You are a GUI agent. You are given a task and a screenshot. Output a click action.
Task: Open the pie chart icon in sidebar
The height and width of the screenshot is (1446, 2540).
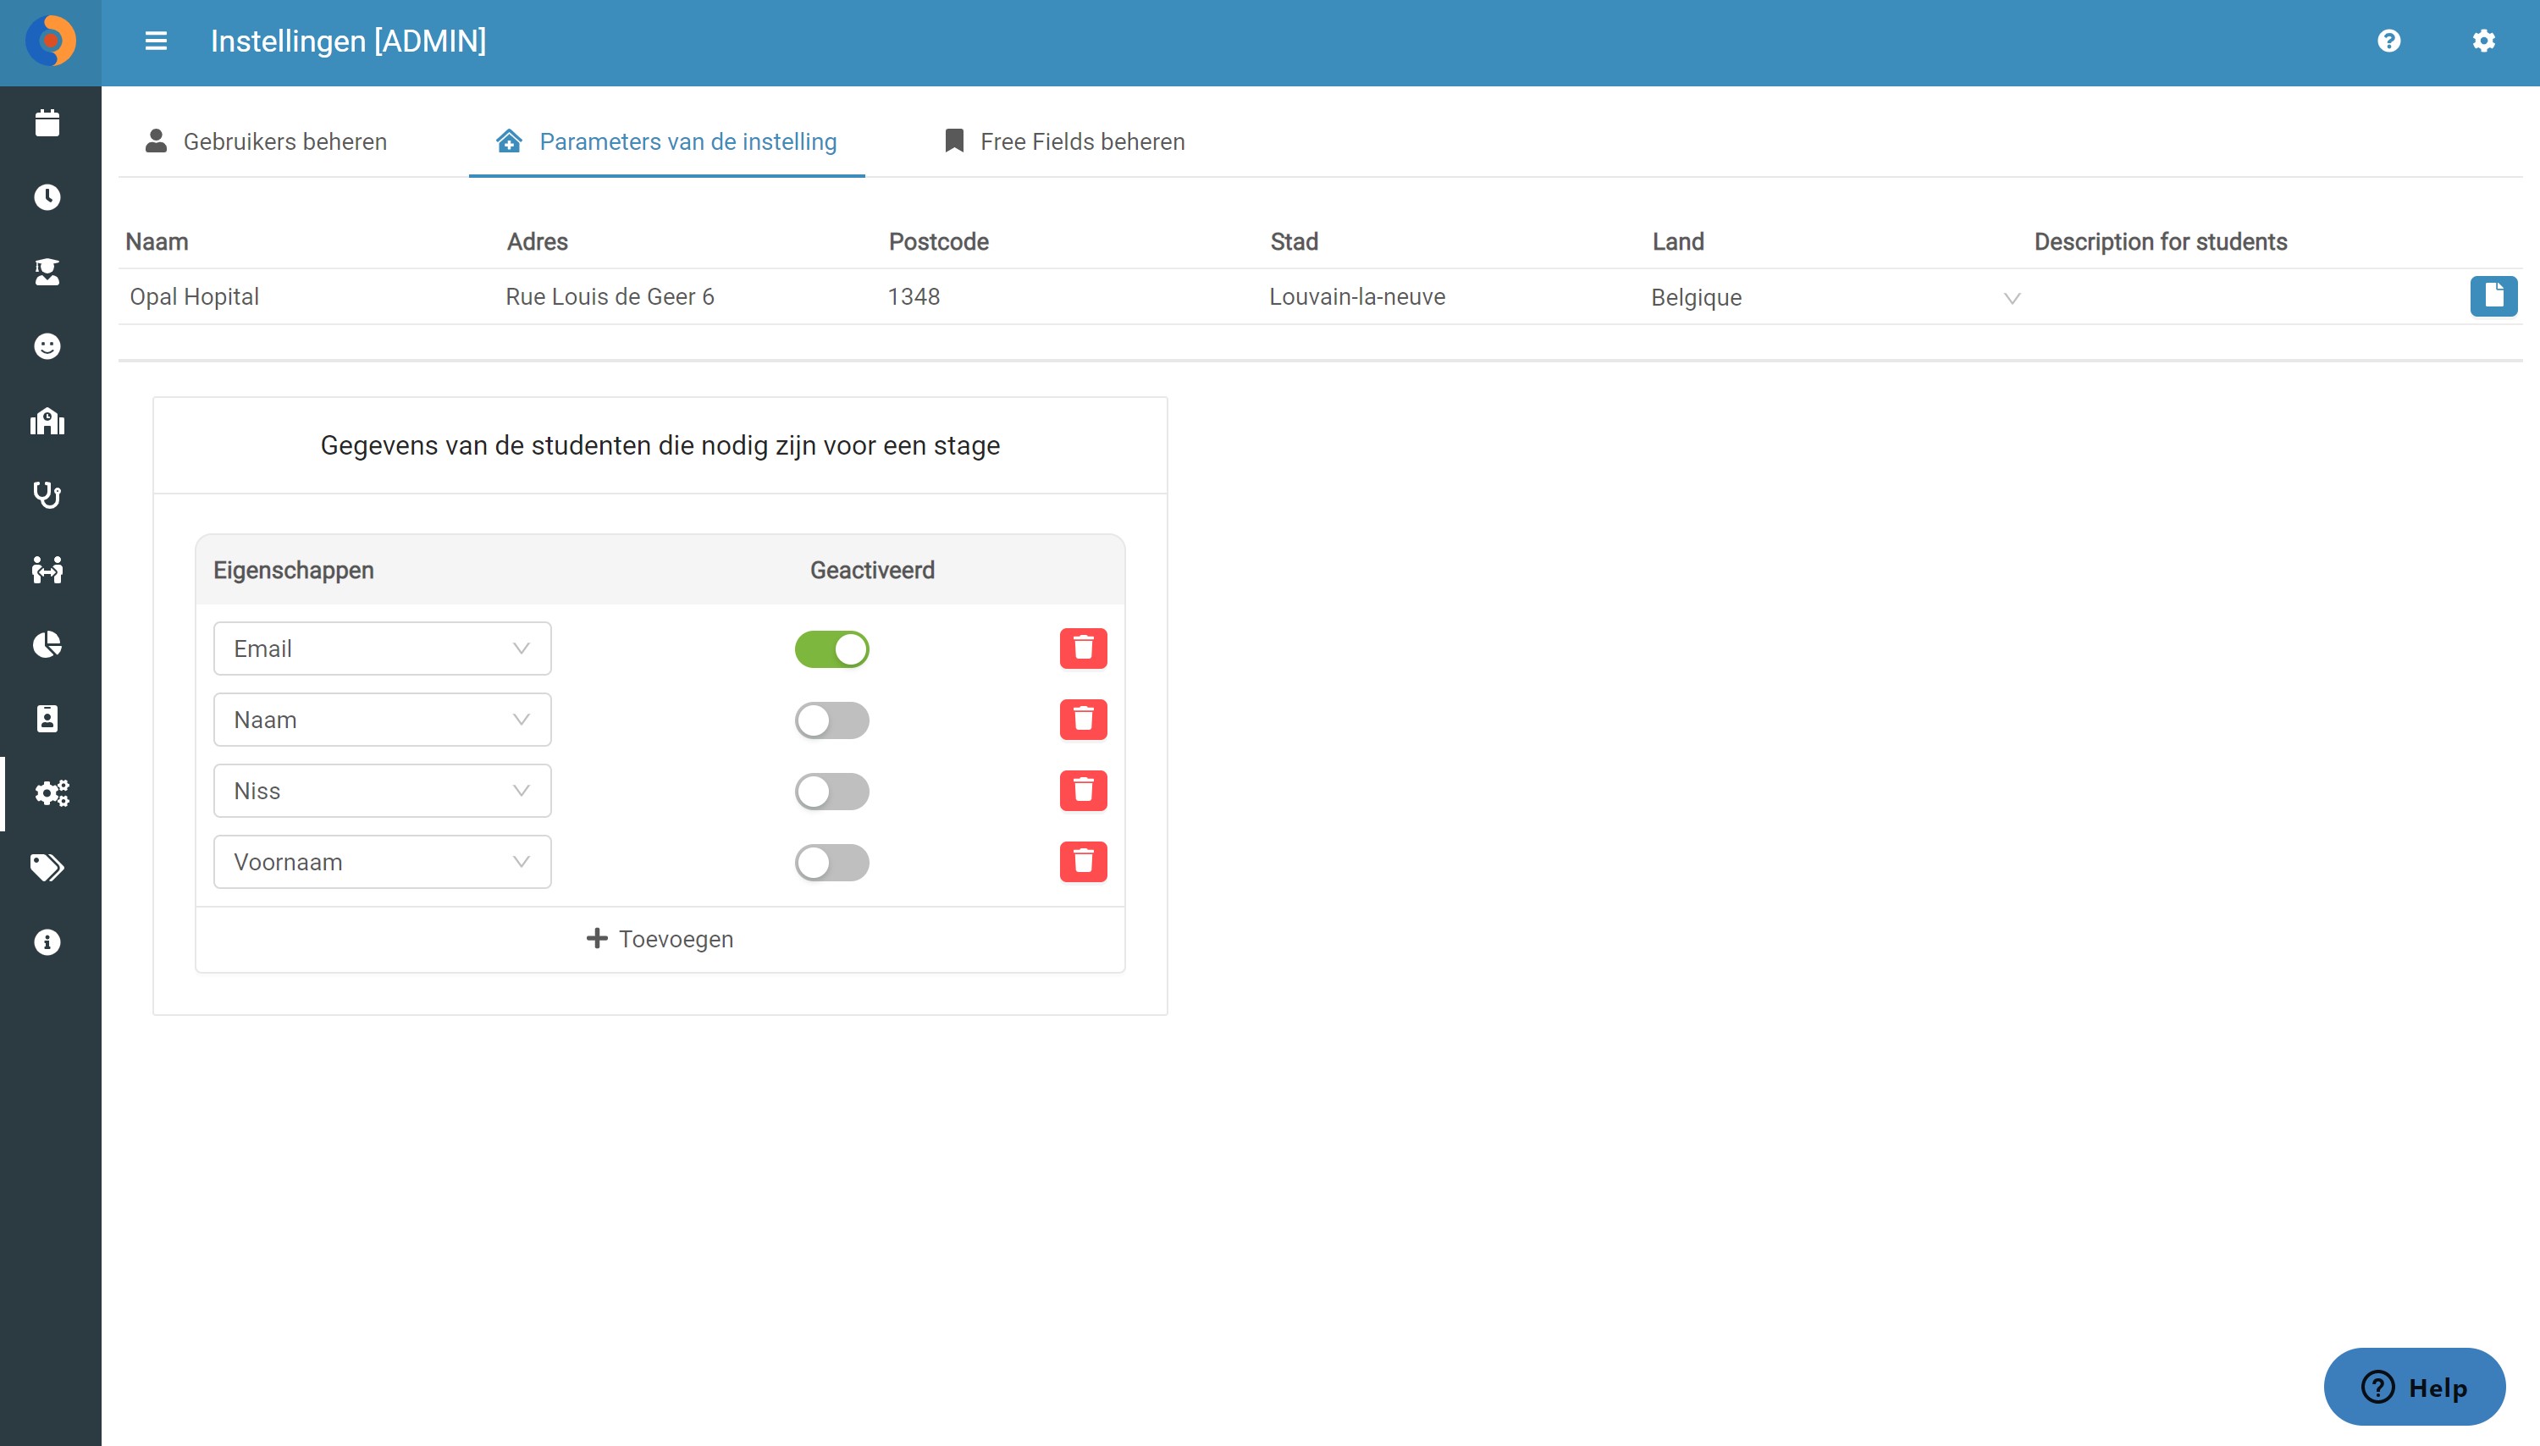[x=47, y=644]
